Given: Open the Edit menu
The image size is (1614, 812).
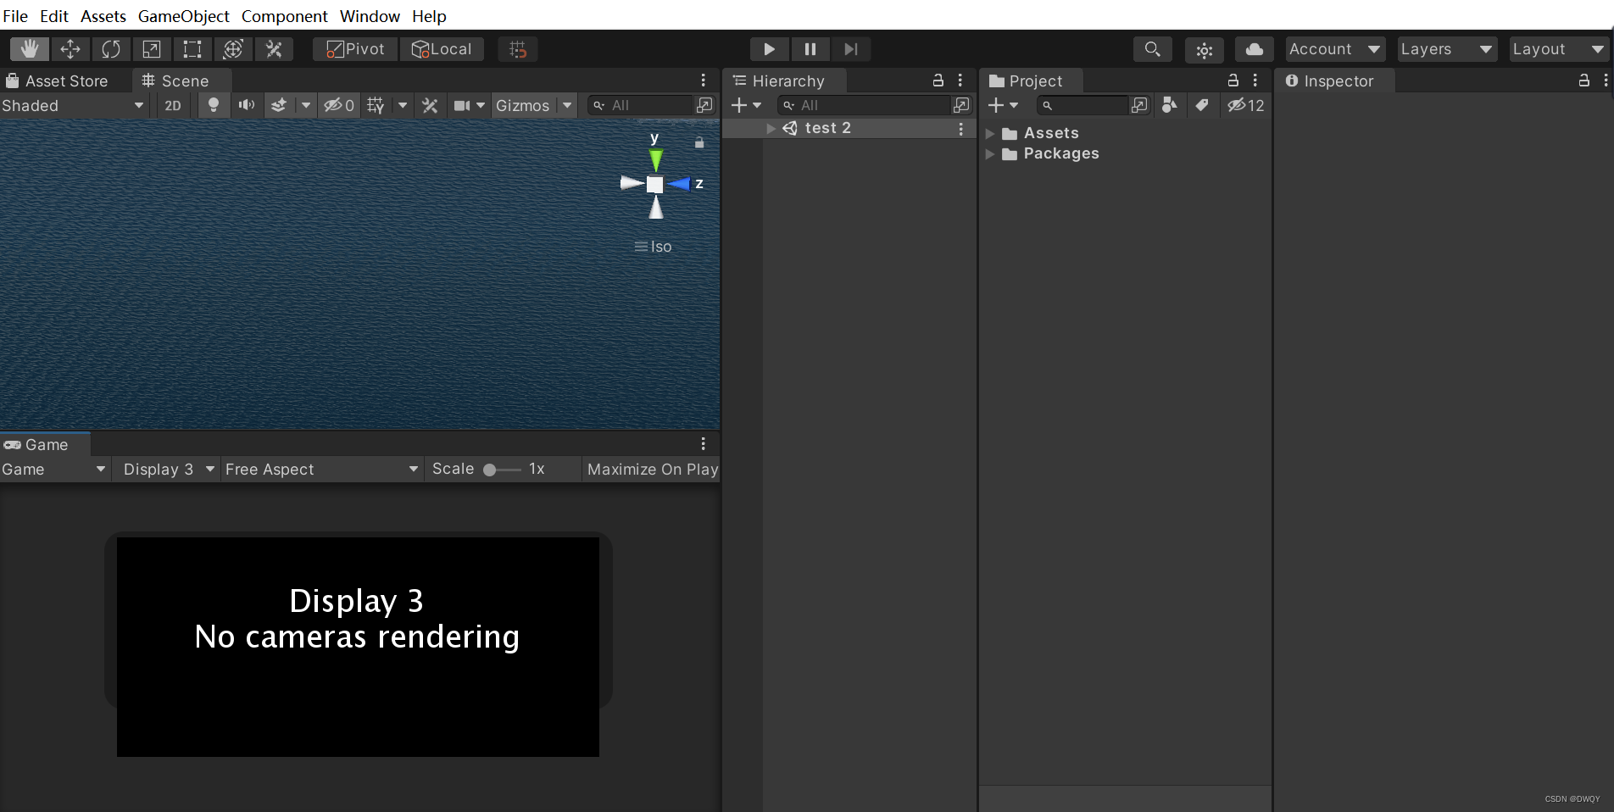Looking at the screenshot, I should click(54, 16).
